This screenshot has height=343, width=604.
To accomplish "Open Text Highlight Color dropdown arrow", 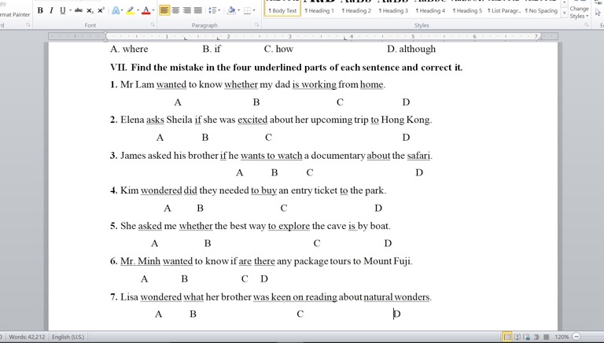I will click(138, 10).
